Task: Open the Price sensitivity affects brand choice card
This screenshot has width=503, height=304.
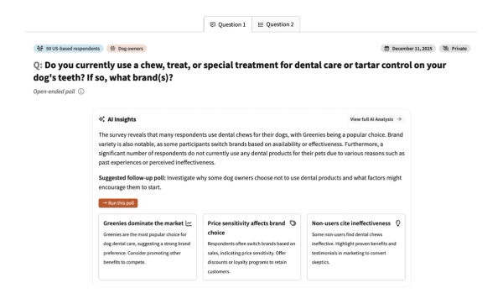Action: coord(251,247)
